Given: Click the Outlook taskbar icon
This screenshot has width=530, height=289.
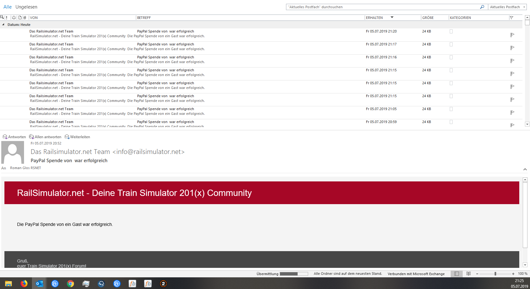Looking at the screenshot, I should (40, 284).
